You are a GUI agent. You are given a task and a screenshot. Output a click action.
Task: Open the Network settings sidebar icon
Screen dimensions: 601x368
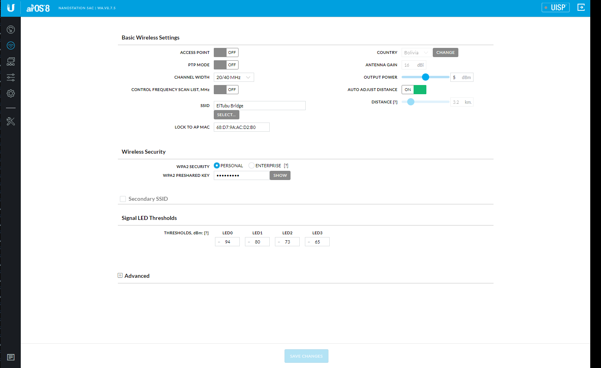coord(11,61)
